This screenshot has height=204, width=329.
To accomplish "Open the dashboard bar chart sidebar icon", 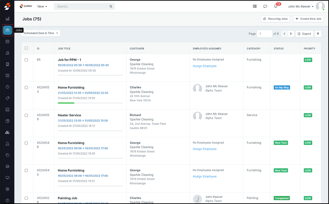I will (7, 19).
